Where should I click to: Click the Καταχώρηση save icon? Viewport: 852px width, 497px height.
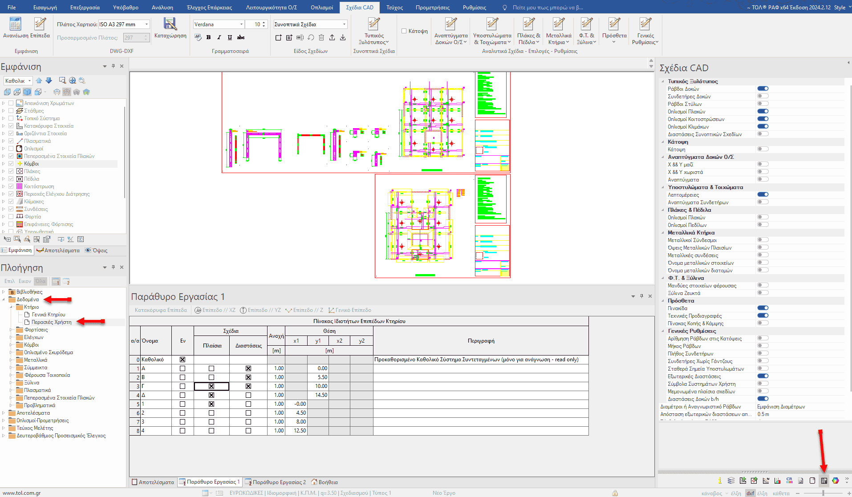click(x=170, y=24)
